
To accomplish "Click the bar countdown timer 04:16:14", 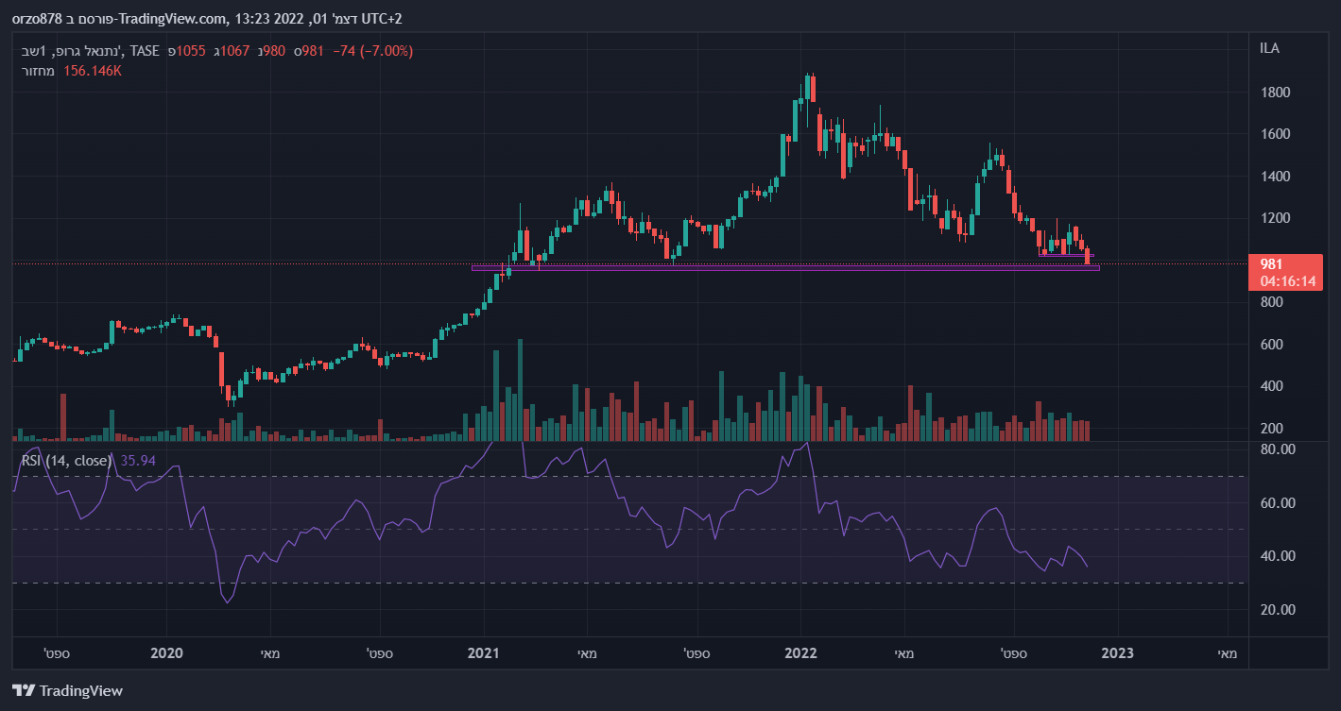I will (x=1288, y=280).
